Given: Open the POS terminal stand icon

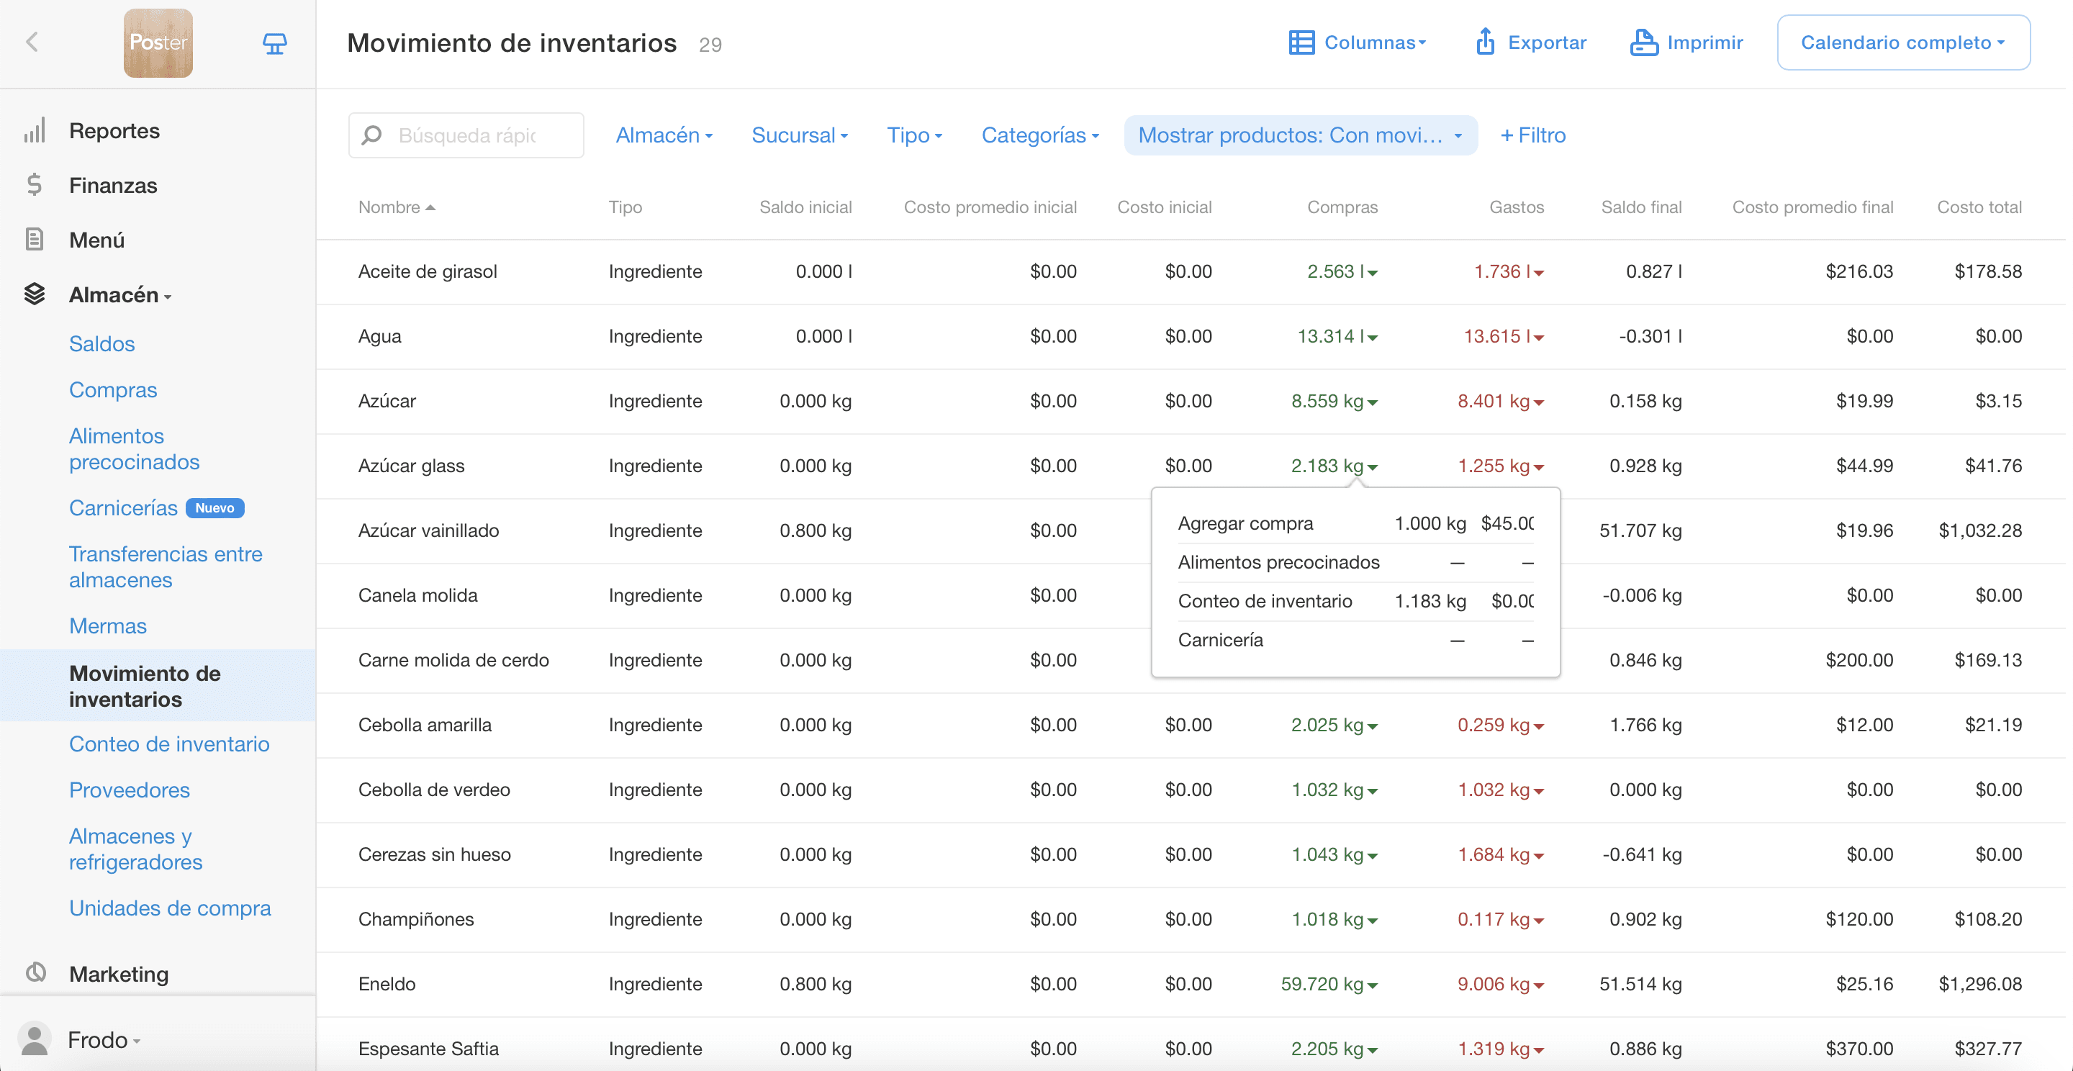Looking at the screenshot, I should 274,43.
